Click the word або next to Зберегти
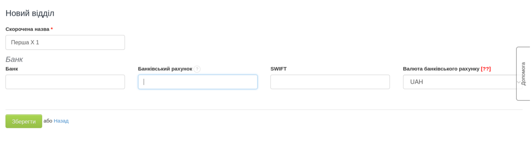 click(48, 121)
